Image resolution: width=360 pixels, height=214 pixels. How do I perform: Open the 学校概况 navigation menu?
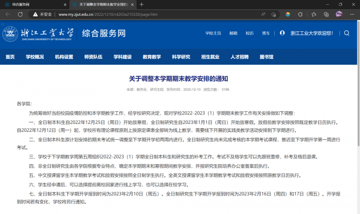[x=35, y=57]
